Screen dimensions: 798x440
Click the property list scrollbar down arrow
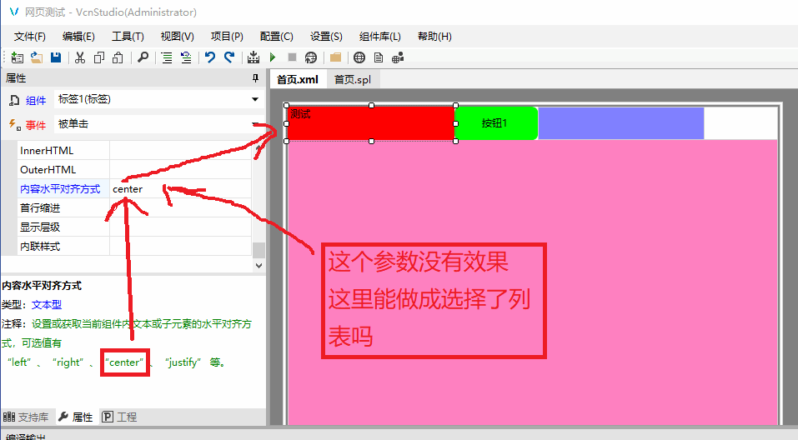coord(258,265)
